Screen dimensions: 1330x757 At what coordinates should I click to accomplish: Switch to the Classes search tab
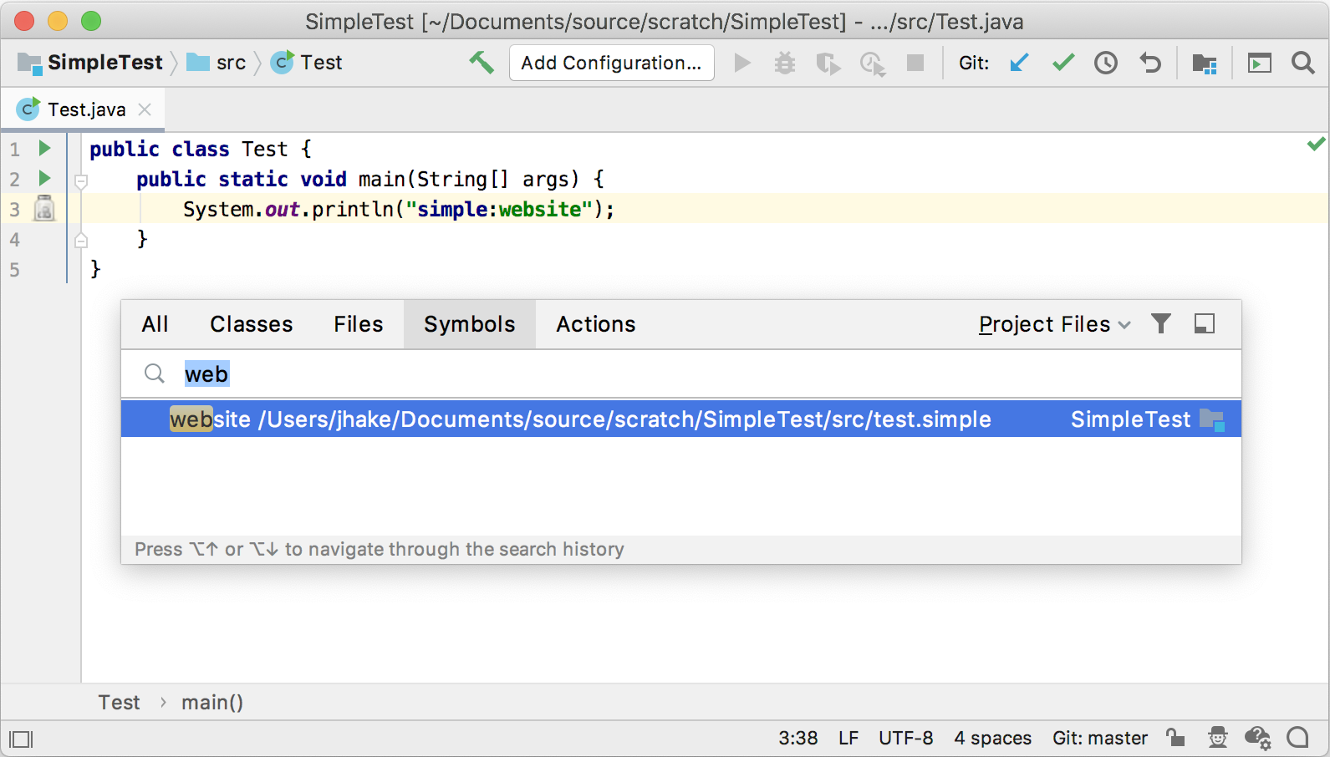(251, 324)
